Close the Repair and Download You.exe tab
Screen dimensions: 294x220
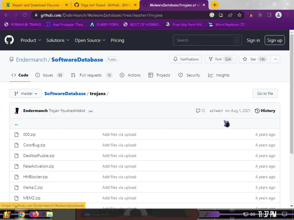pyautogui.click(x=67, y=5)
